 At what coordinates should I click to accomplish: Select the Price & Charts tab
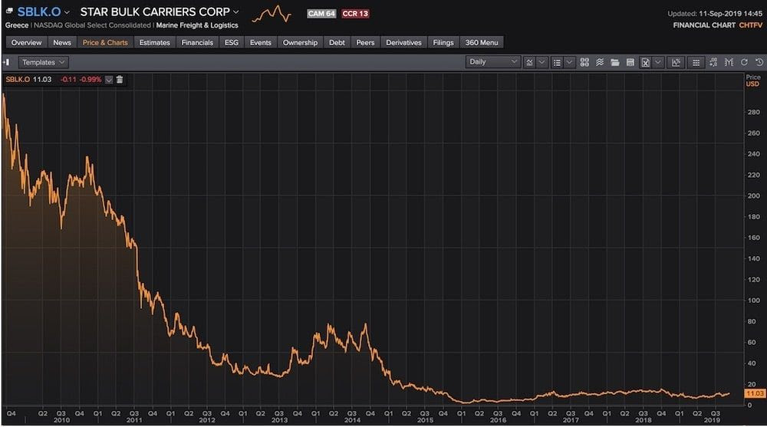click(105, 43)
